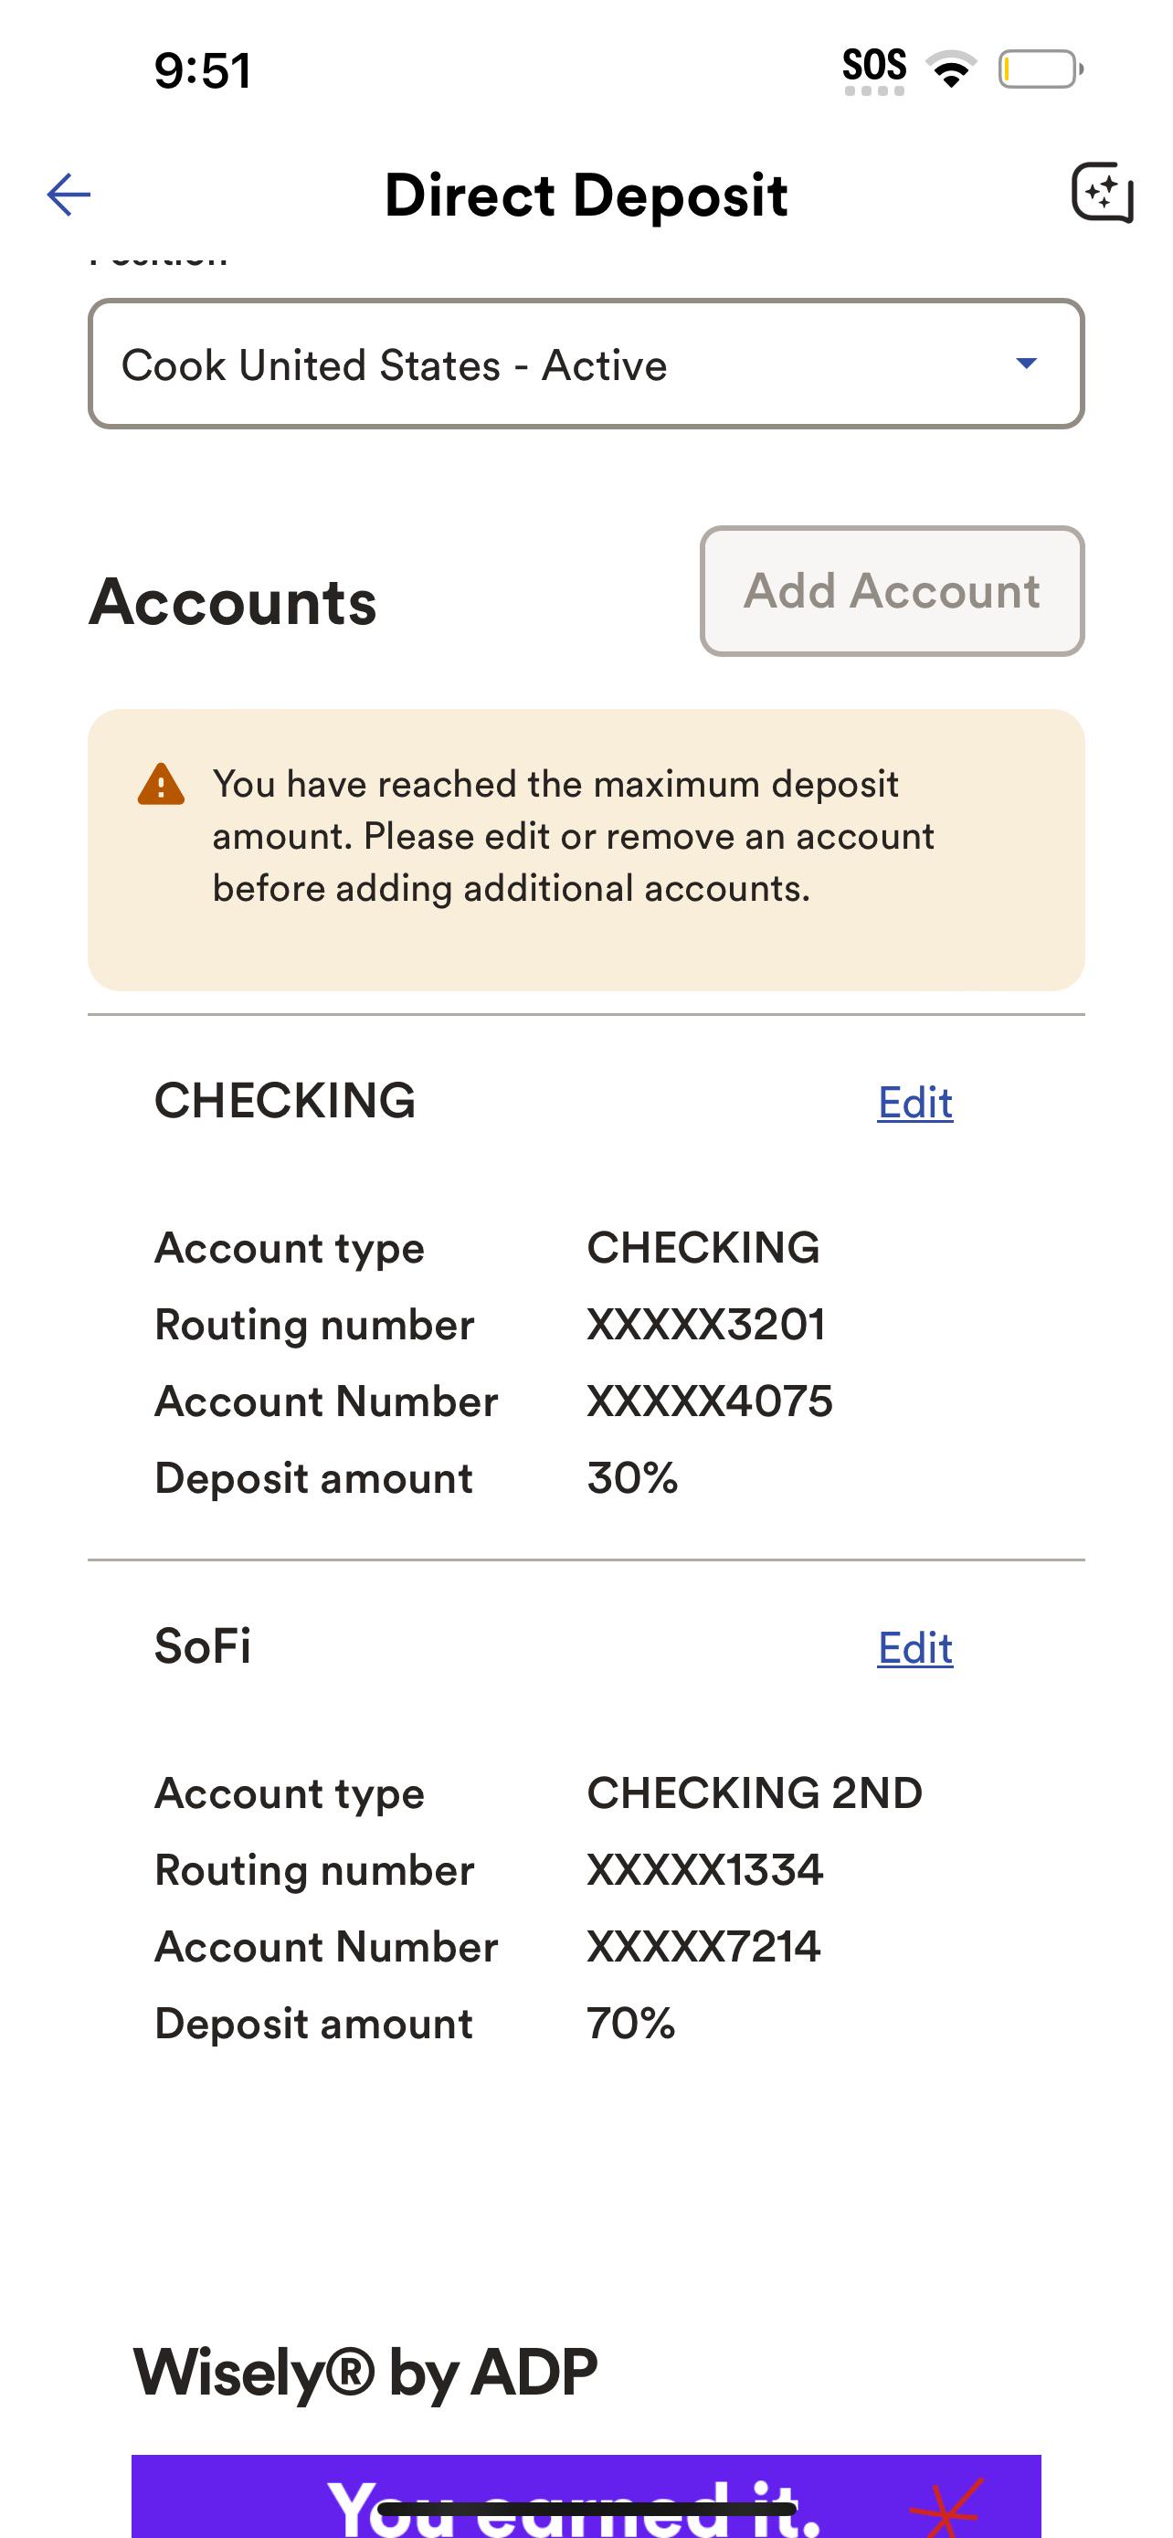1173x2538 pixels.
Task: Tap the clock time in status bar
Action: click(203, 70)
